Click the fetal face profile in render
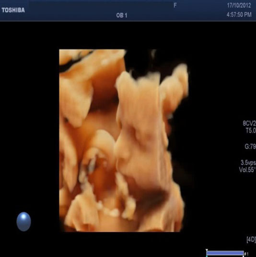256x257 pixels. (140, 135)
